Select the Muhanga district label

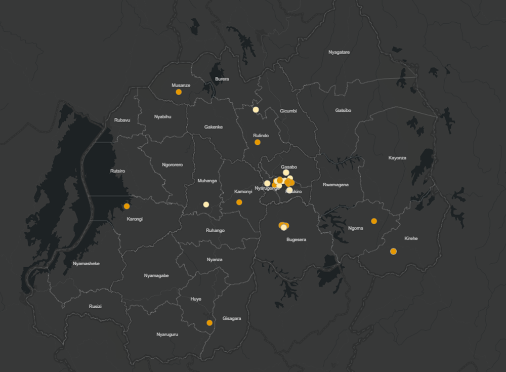tap(207, 181)
